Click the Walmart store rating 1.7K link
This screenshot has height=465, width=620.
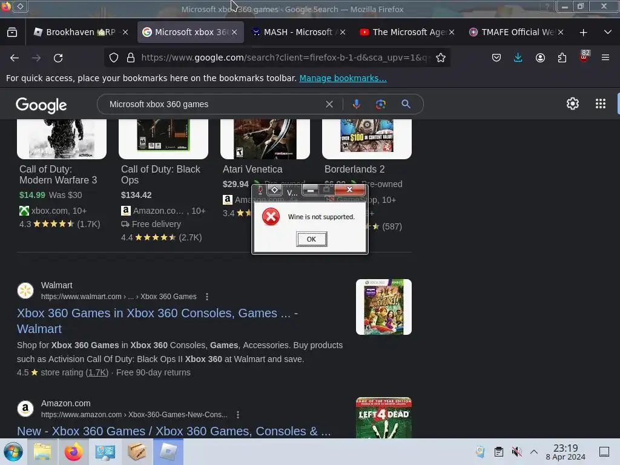97,372
